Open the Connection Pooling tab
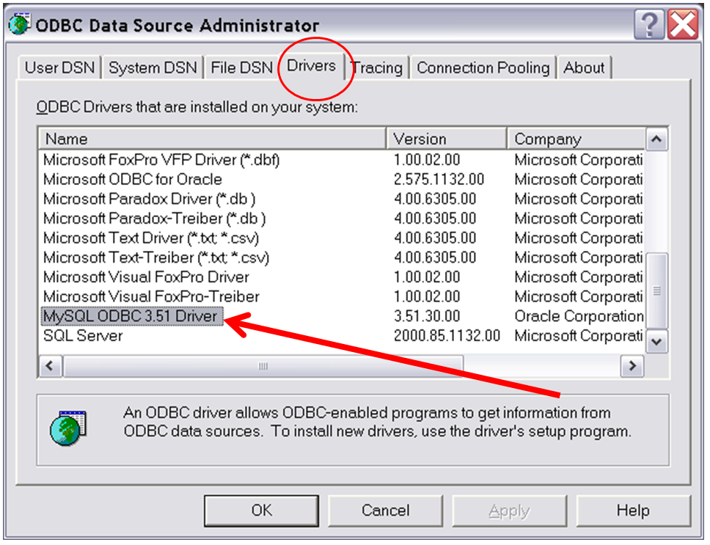This screenshot has width=710, height=545. (x=483, y=67)
